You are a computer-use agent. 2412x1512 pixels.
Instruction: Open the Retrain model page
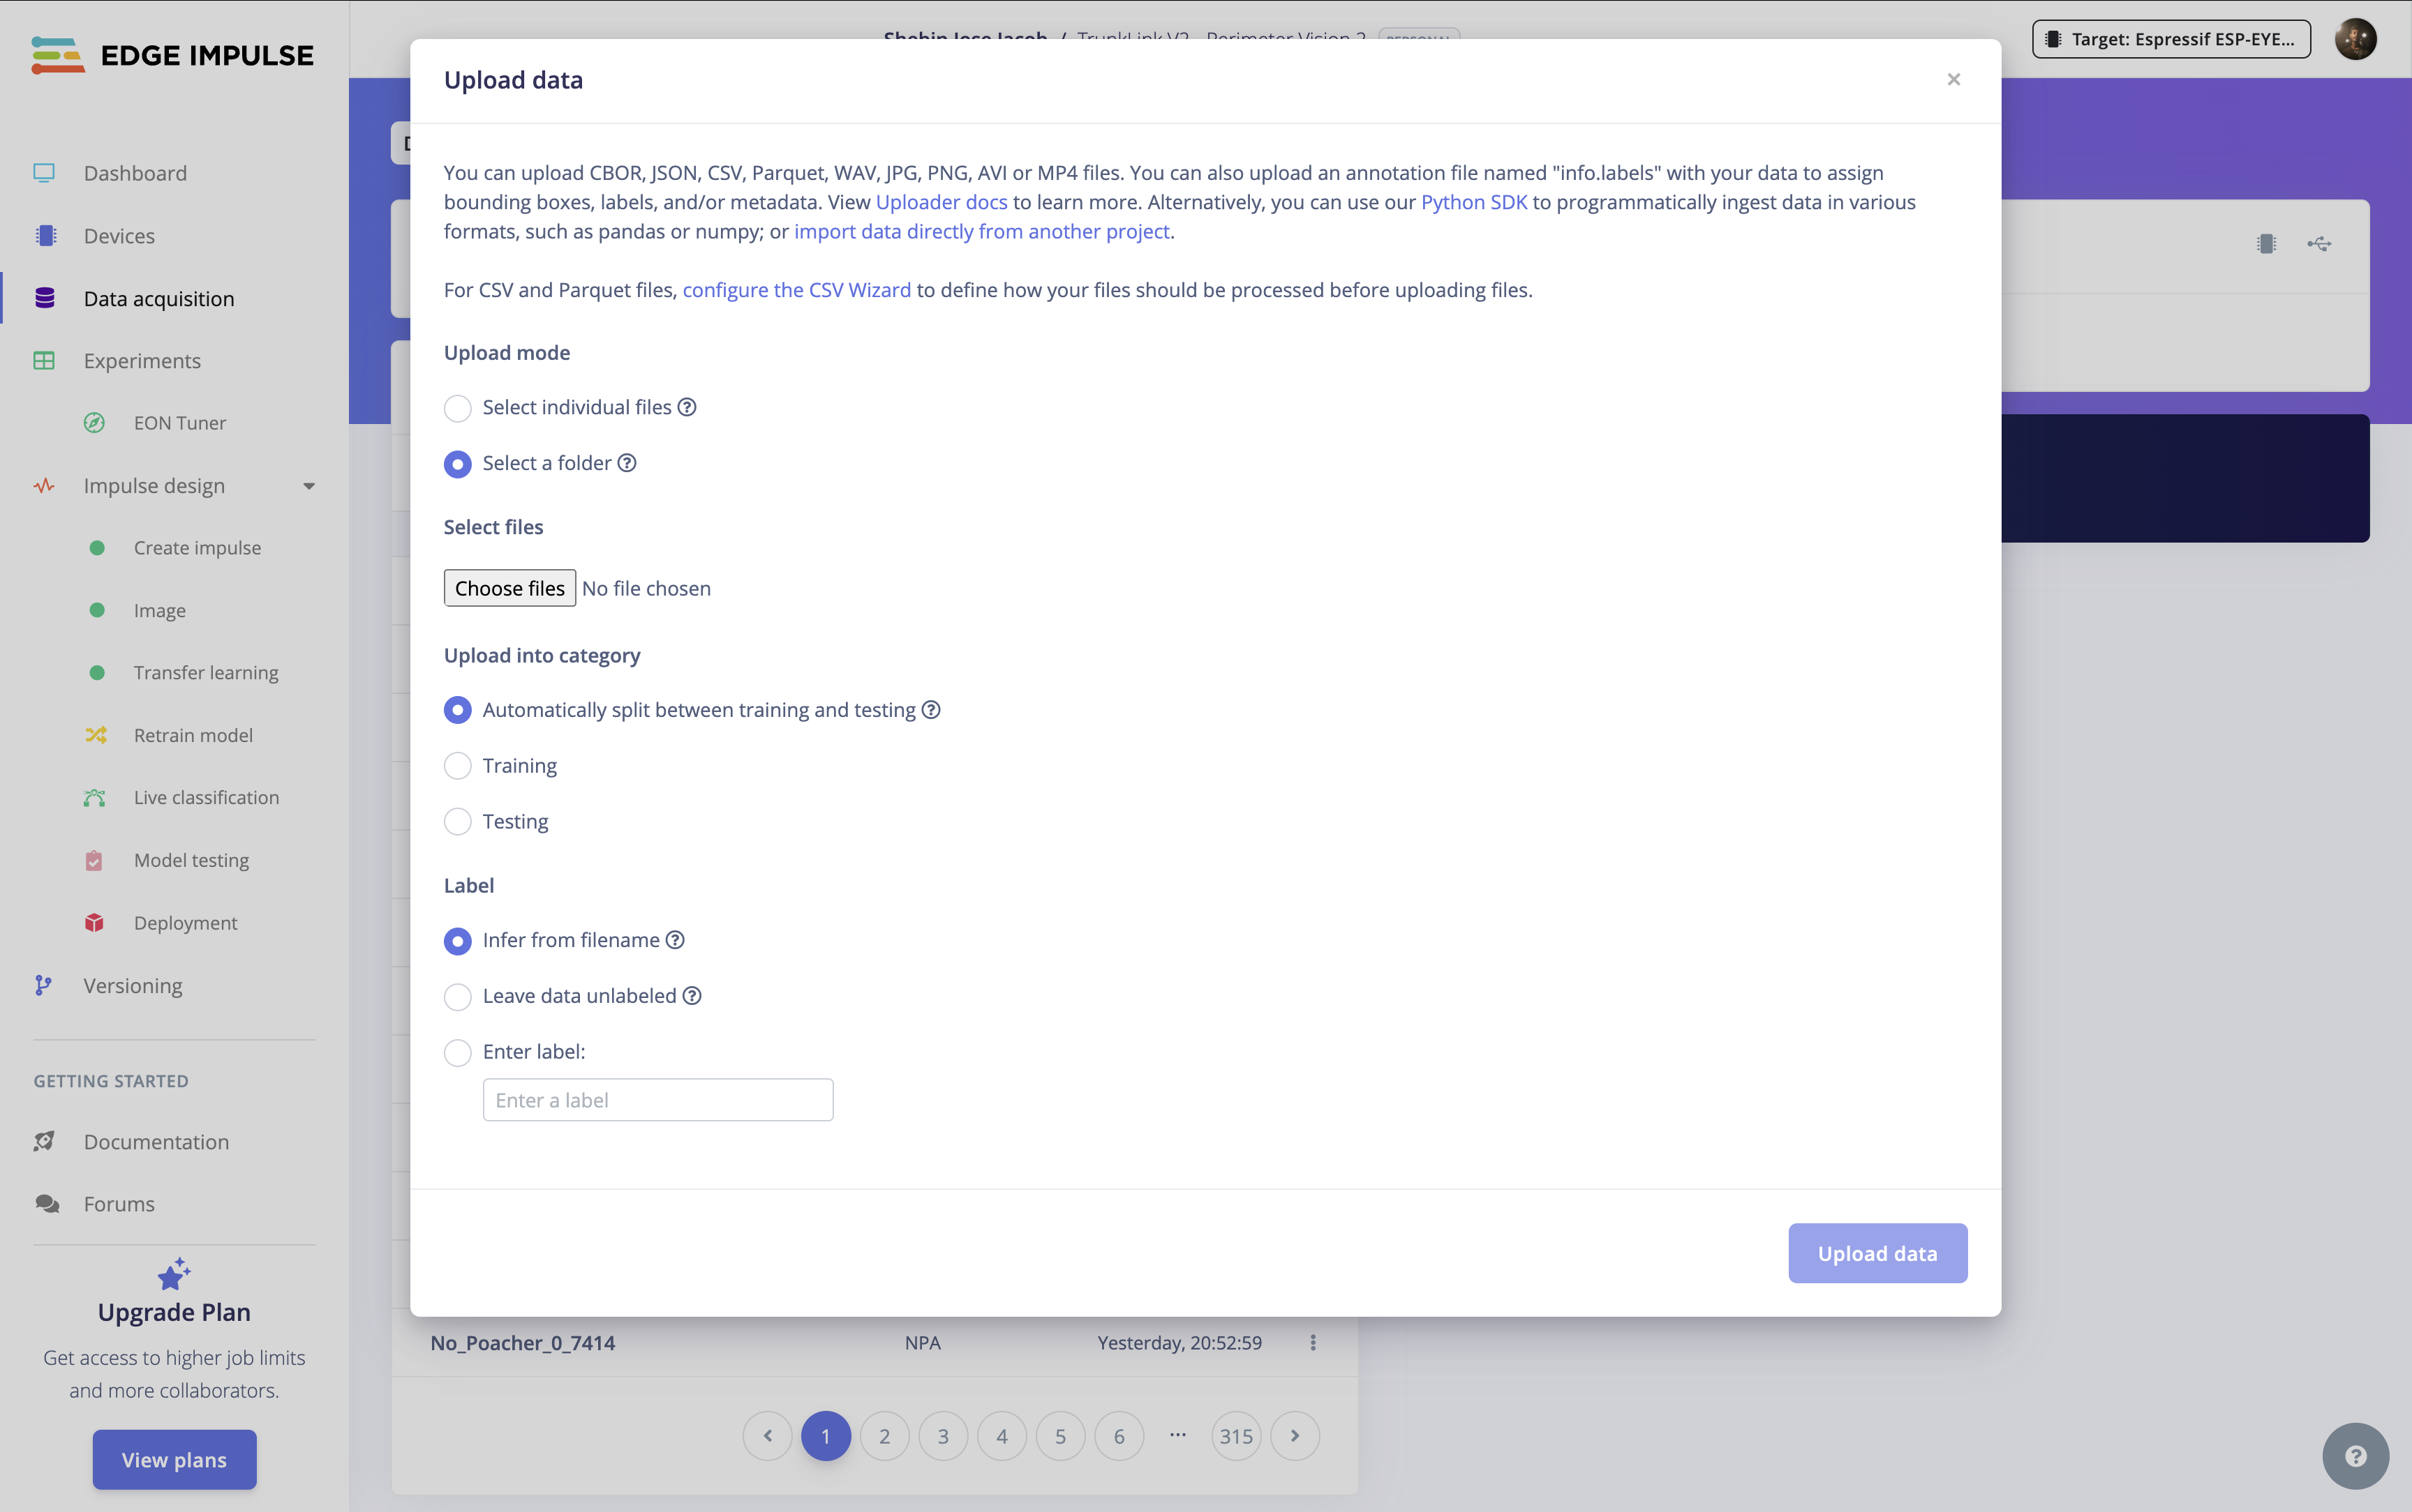click(193, 734)
